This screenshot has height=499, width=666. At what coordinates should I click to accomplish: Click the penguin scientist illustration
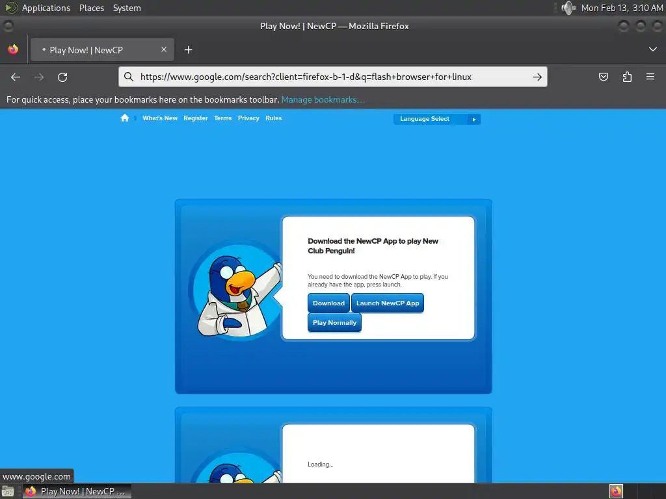click(236, 292)
